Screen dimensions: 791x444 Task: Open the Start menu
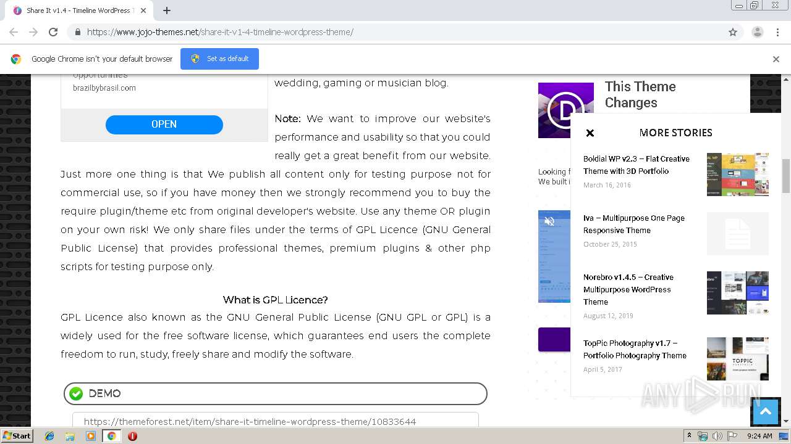pos(17,436)
